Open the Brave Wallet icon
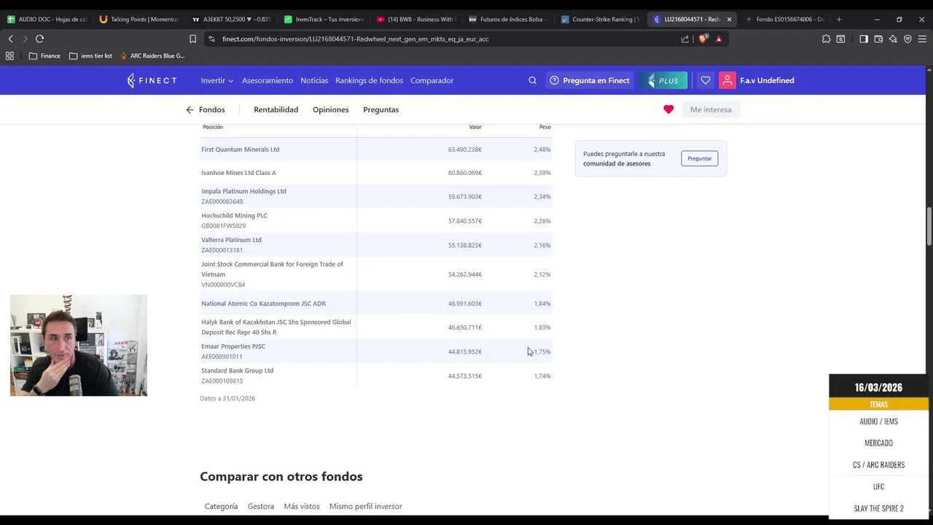Viewport: 933px width, 525px height. click(x=878, y=39)
